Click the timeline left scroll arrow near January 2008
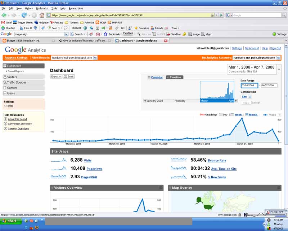Image resolution: width=288 pixels, height=231 pixels. pyautogui.click(x=145, y=101)
